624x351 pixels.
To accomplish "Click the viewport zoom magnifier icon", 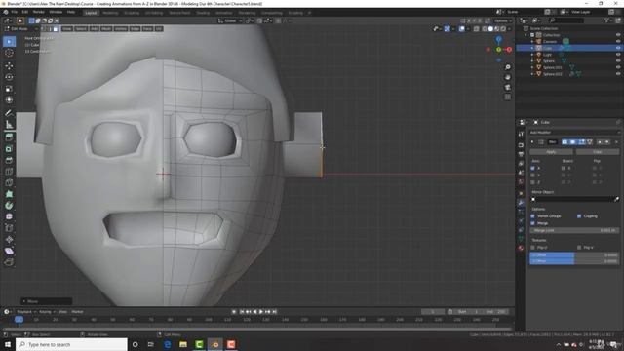I will 507,67.
